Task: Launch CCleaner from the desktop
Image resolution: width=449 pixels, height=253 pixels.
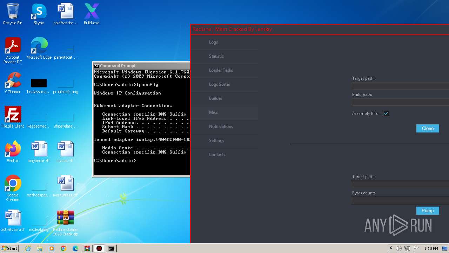Action: point(13,83)
